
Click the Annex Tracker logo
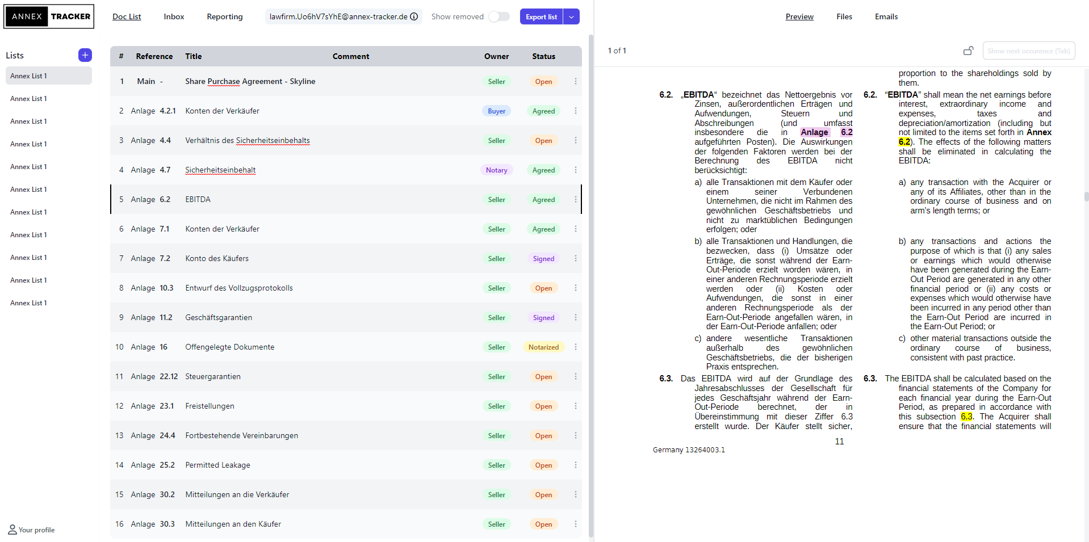tap(49, 16)
